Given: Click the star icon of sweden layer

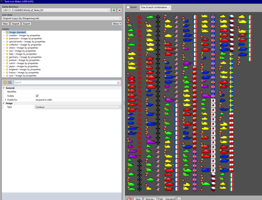Looking at the screenshot, I should 7,35.
